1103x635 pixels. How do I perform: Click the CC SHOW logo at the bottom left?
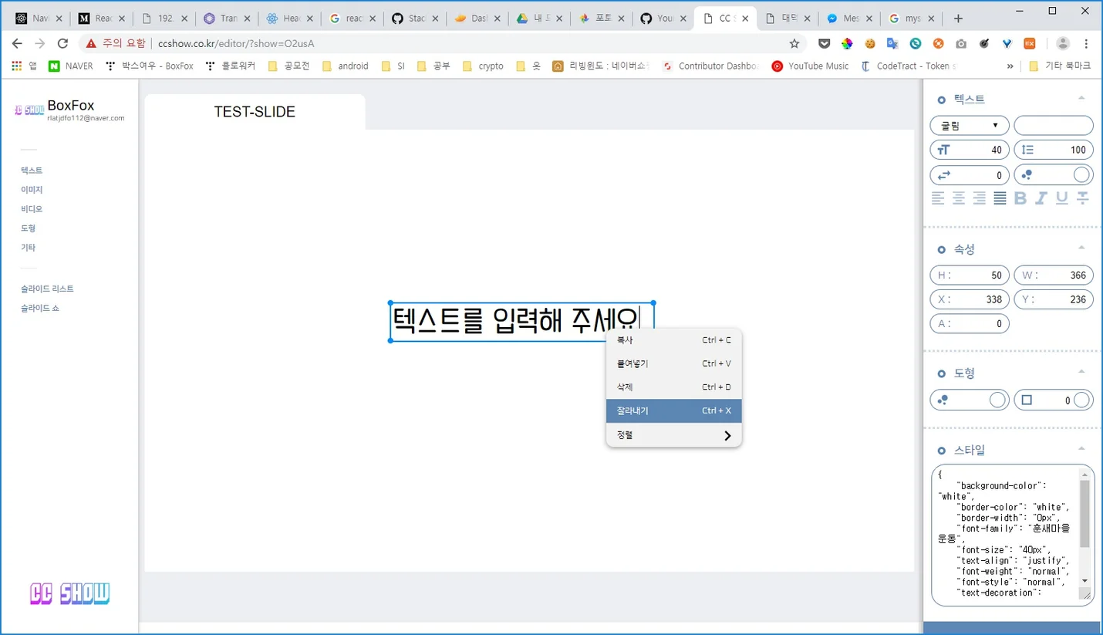69,593
